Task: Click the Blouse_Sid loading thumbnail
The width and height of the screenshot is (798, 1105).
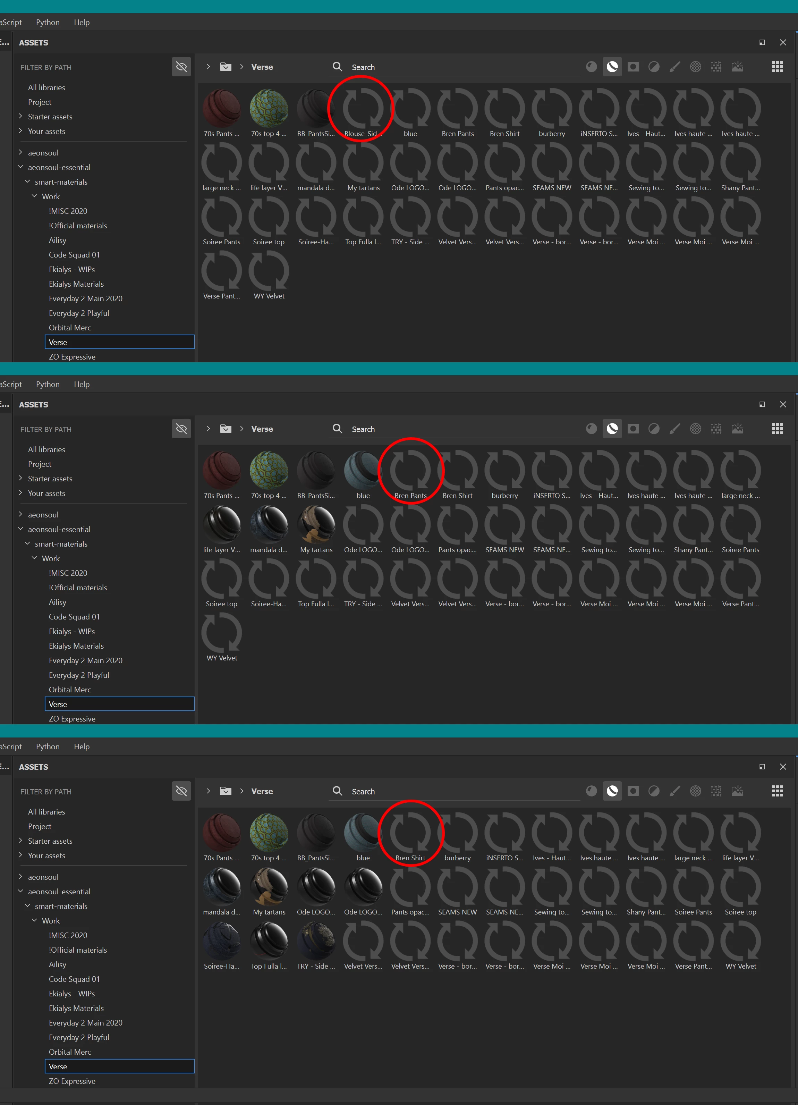Action: [363, 109]
